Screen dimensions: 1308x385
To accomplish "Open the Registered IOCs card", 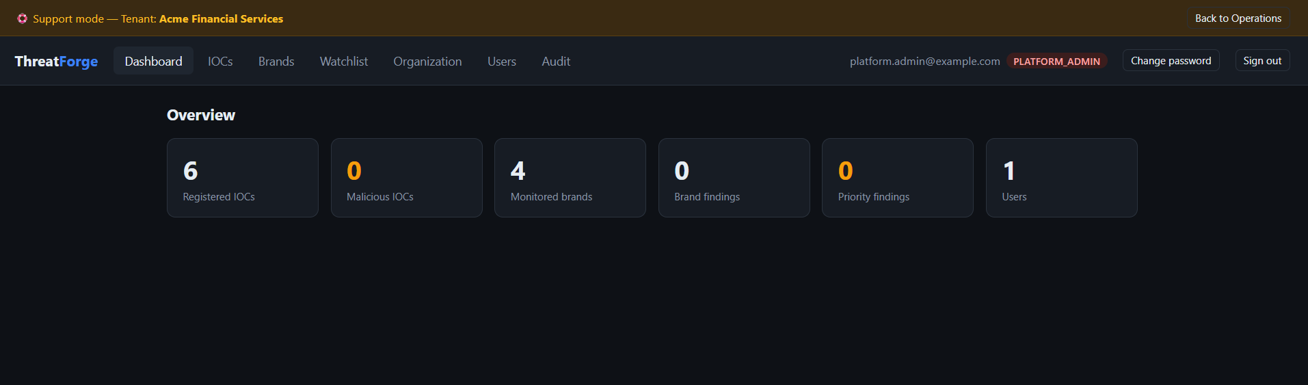I will [x=243, y=178].
